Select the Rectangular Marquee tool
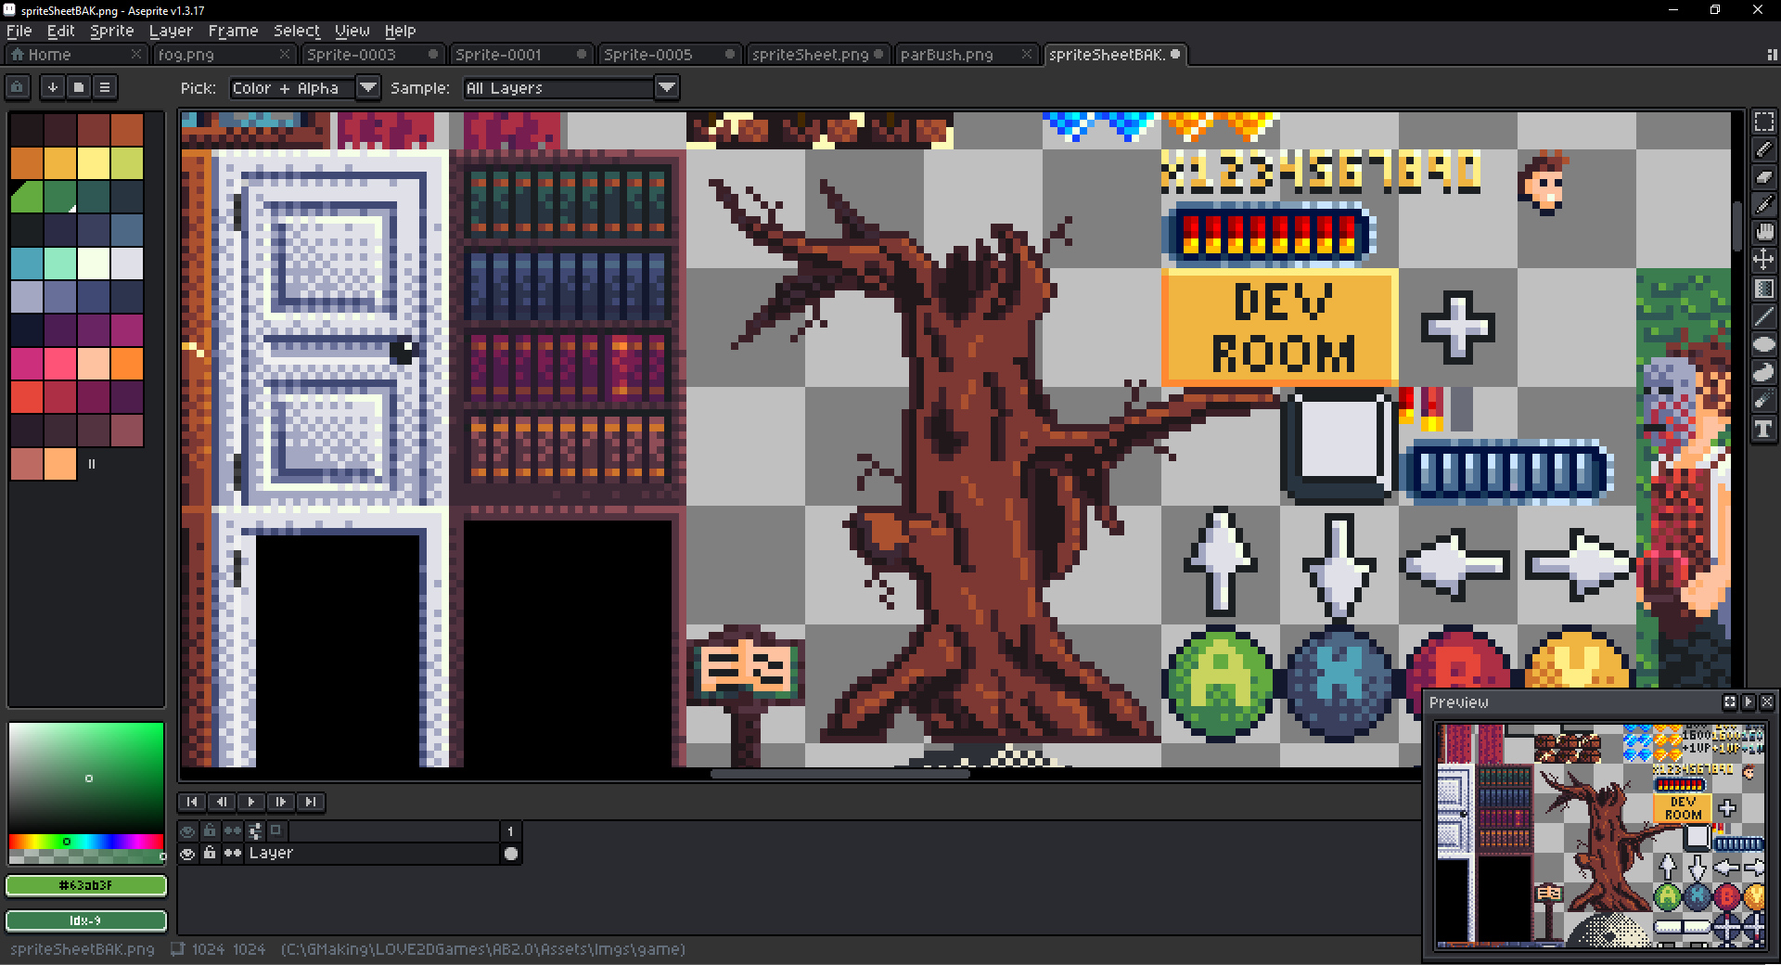This screenshot has width=1781, height=965. (1763, 122)
